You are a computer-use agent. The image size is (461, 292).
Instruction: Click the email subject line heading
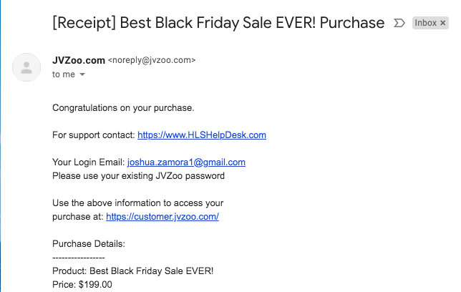point(218,23)
